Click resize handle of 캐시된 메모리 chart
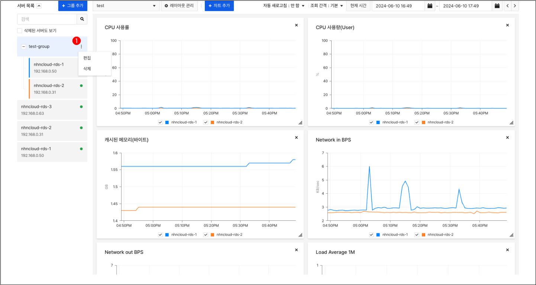The height and width of the screenshot is (285, 536). coord(300,235)
